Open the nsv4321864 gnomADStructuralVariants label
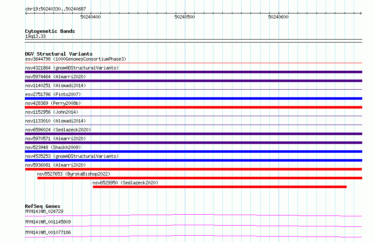 tap(72, 68)
